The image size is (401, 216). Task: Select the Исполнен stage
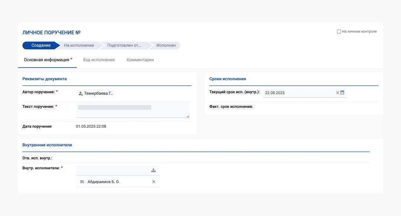[166, 45]
